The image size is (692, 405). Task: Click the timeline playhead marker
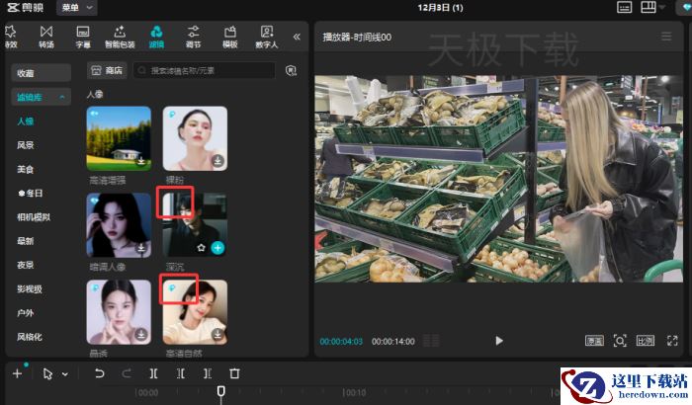[x=221, y=391]
